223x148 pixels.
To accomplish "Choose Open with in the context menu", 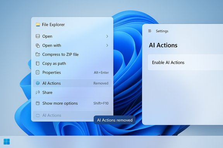I will pyautogui.click(x=72, y=45).
